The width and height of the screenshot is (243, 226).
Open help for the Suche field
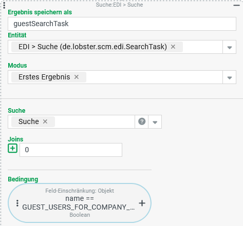[x=142, y=121]
